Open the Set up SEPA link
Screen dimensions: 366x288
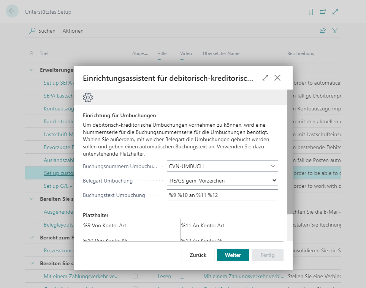[x=59, y=83]
